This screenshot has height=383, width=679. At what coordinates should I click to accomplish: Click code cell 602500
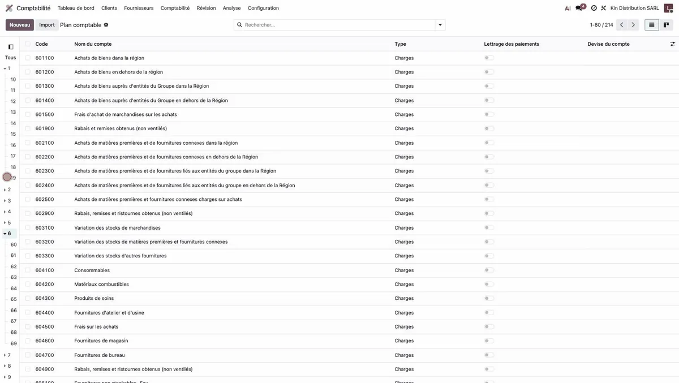[45, 200]
